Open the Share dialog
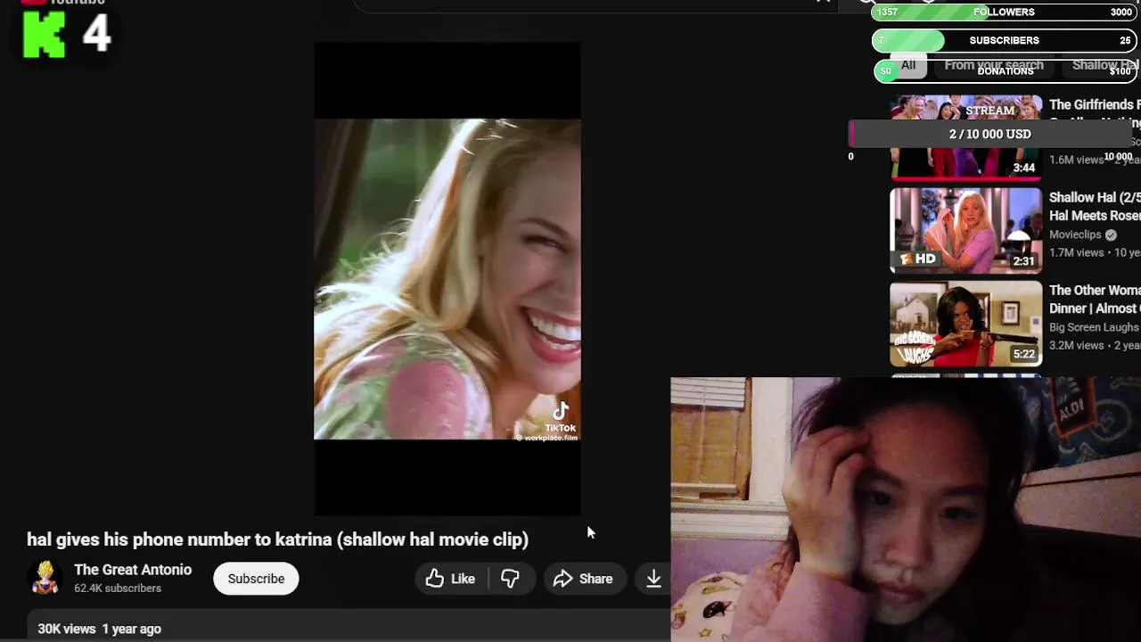Screen dimensions: 1141x642 [x=583, y=579]
